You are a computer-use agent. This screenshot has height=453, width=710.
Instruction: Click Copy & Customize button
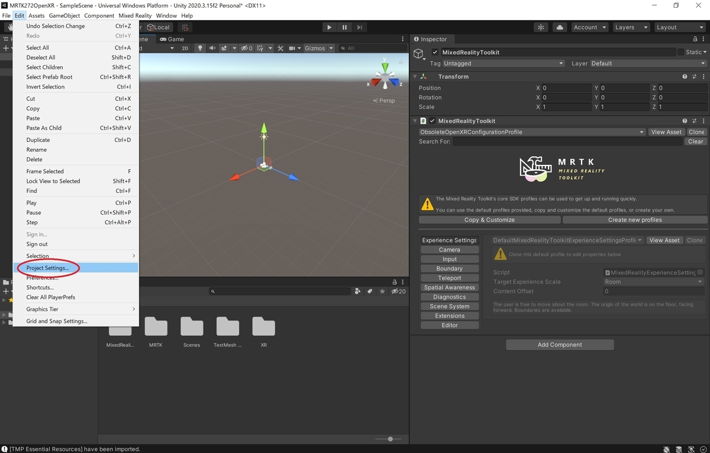489,220
